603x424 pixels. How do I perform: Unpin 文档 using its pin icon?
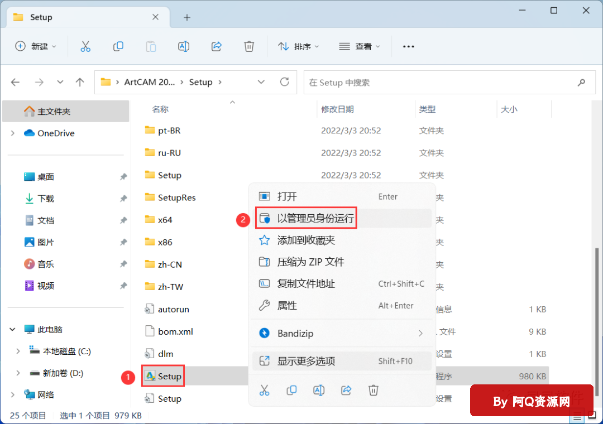[x=123, y=220]
